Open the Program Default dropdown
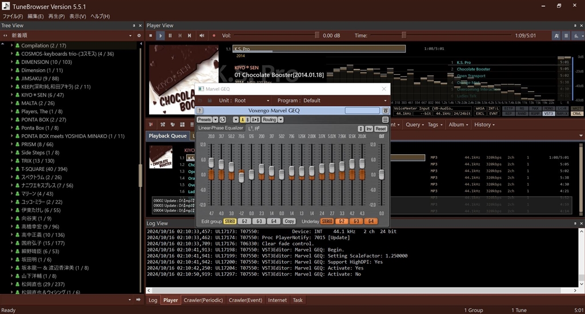The height and width of the screenshot is (314, 585). [x=343, y=100]
